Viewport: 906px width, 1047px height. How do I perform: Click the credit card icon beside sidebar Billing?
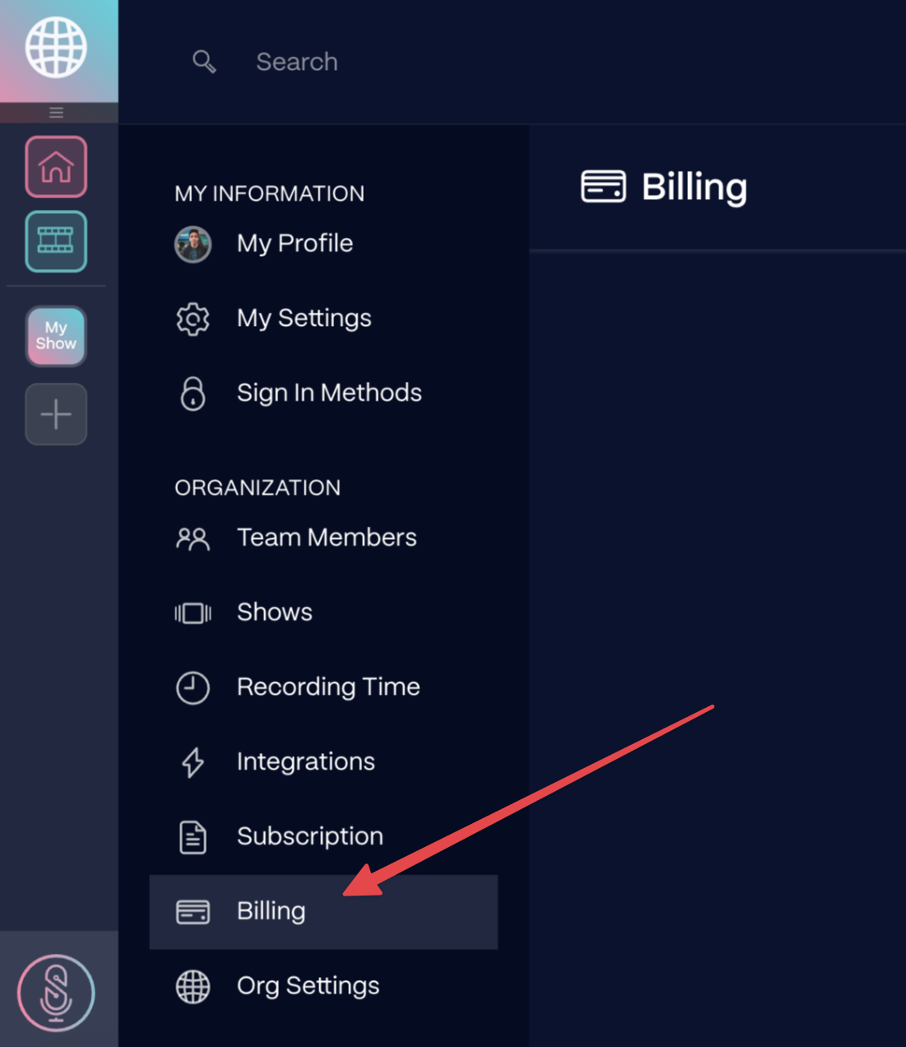tap(193, 912)
